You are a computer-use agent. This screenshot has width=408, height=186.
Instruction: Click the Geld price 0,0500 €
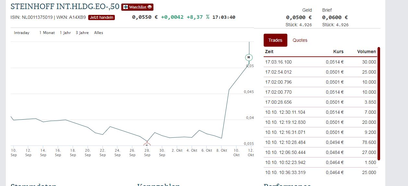click(x=299, y=17)
